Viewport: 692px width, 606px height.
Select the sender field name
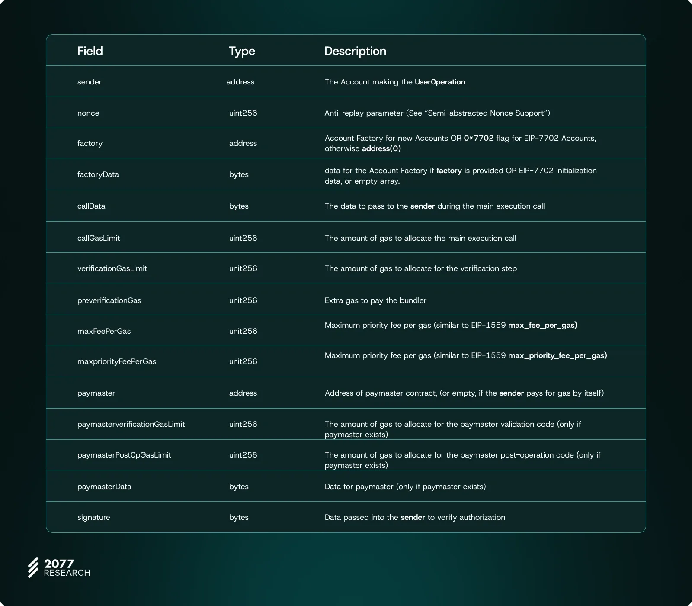(x=90, y=82)
